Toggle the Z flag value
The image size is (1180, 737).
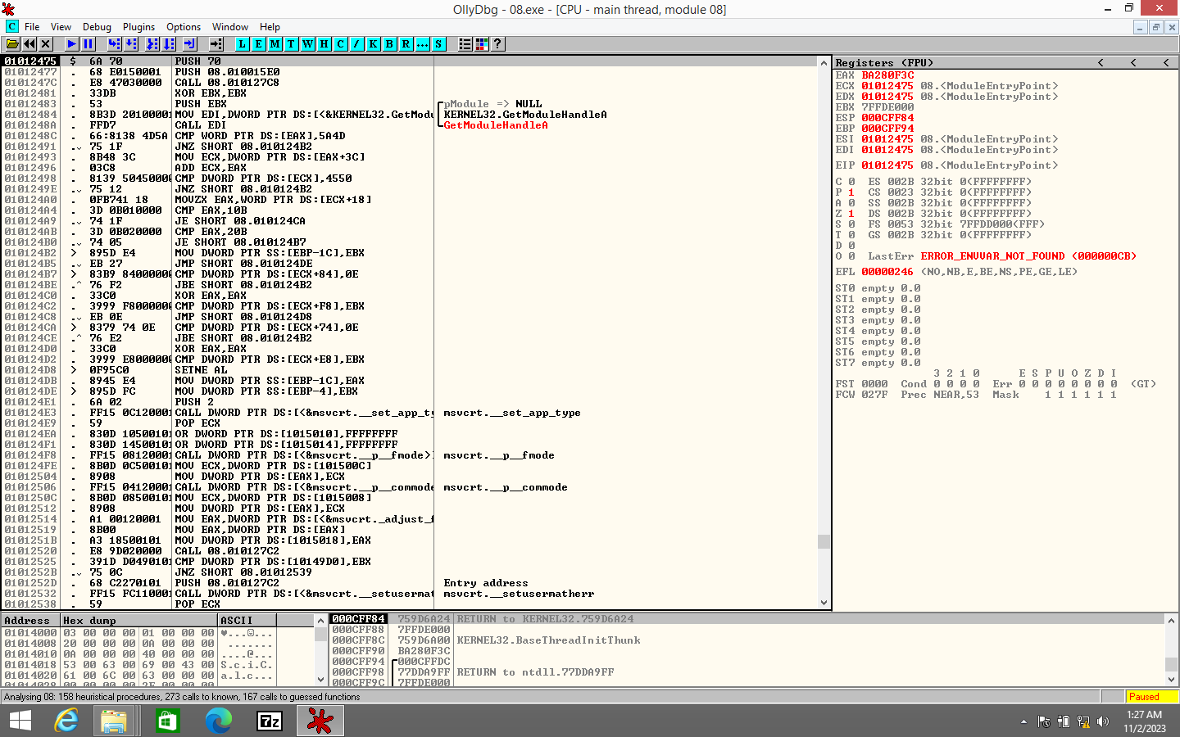click(x=851, y=214)
